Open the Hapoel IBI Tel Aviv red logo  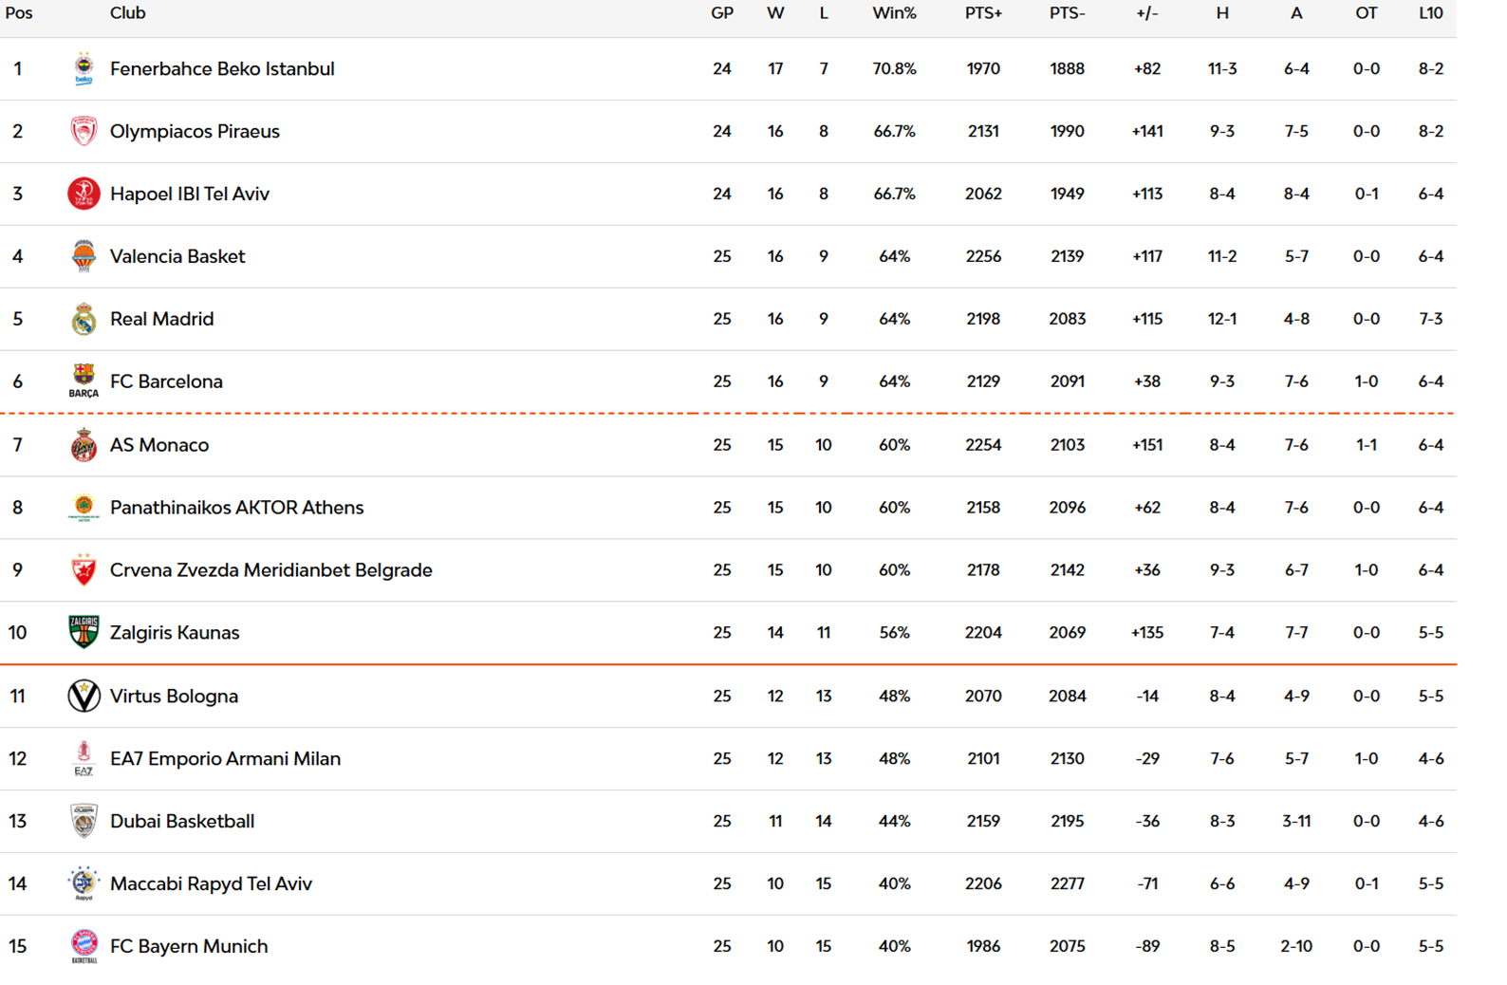(84, 194)
